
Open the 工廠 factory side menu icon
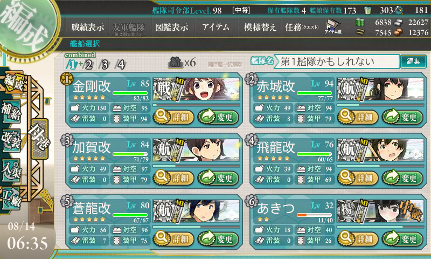point(11,199)
